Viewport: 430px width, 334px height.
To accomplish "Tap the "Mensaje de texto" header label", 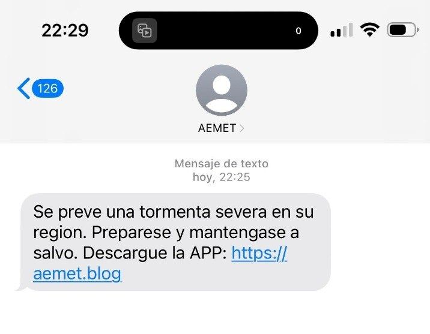I will tap(222, 164).
